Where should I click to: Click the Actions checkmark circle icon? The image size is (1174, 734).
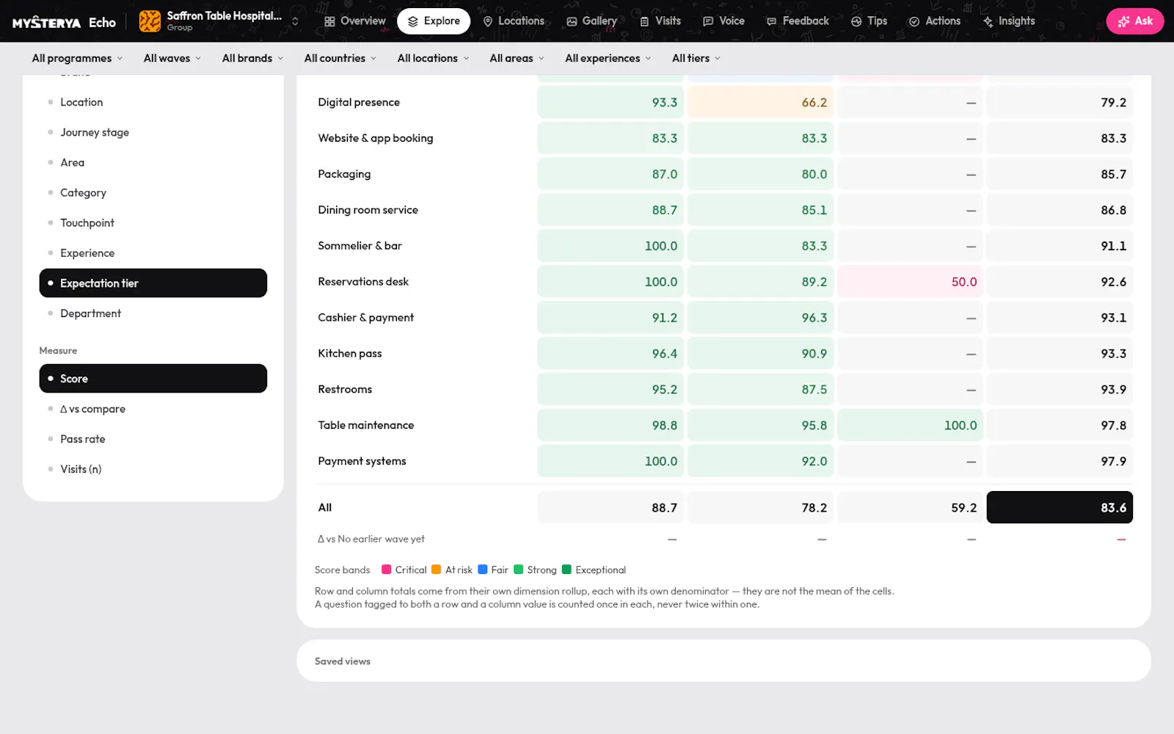pos(914,21)
